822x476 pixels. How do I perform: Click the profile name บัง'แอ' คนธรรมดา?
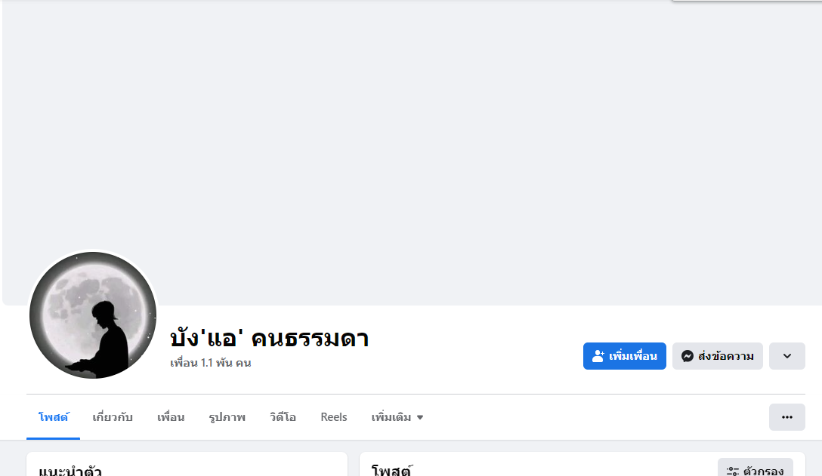270,338
